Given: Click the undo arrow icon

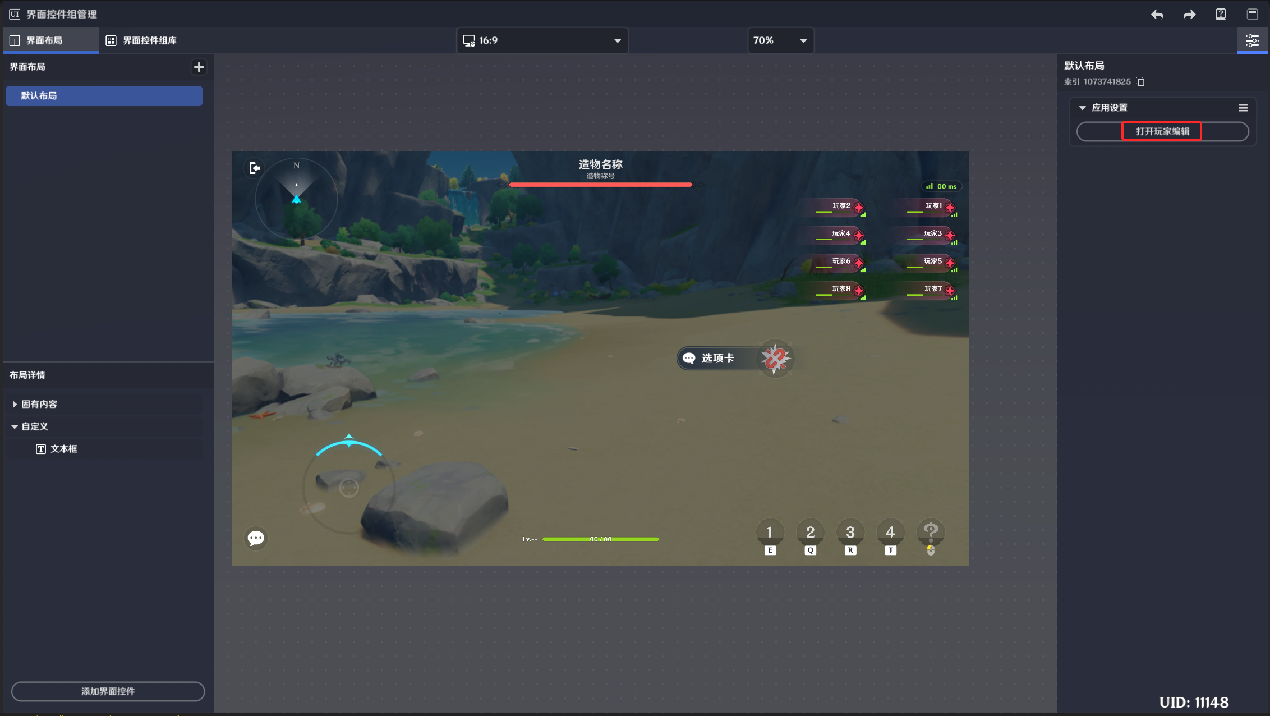Looking at the screenshot, I should point(1157,15).
